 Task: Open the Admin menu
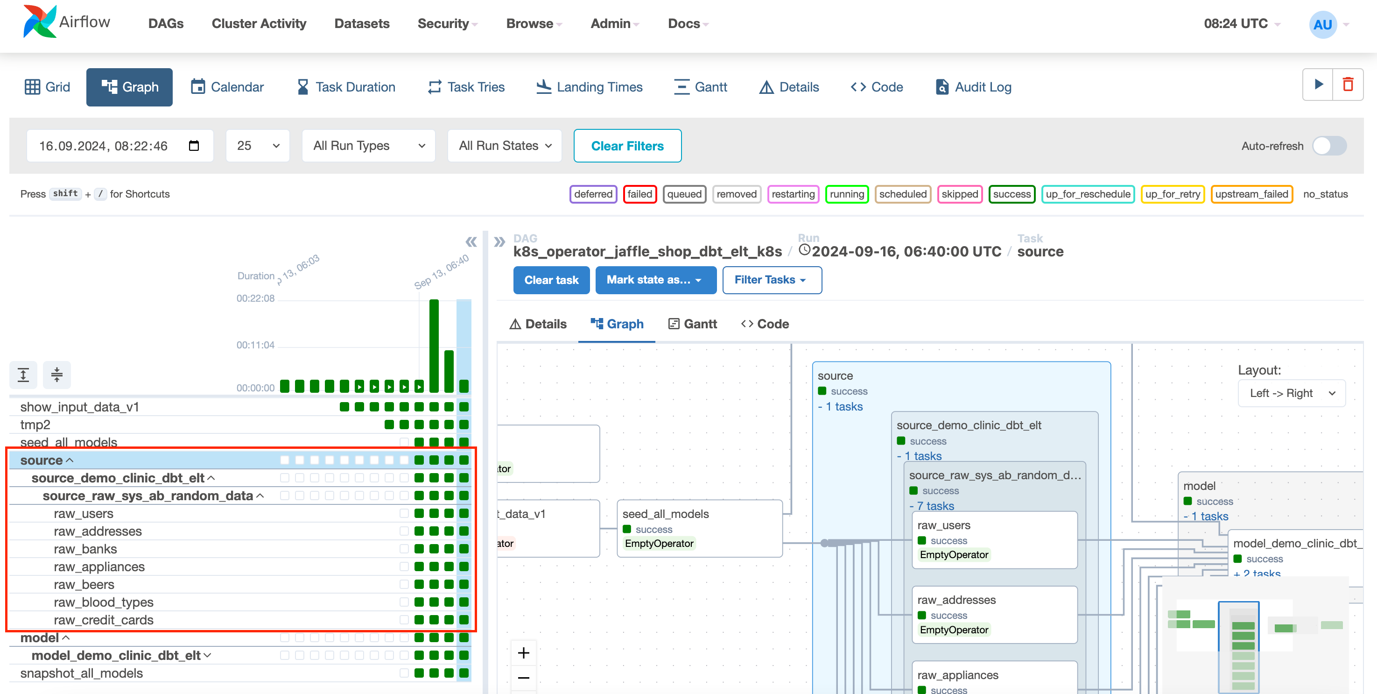(615, 23)
